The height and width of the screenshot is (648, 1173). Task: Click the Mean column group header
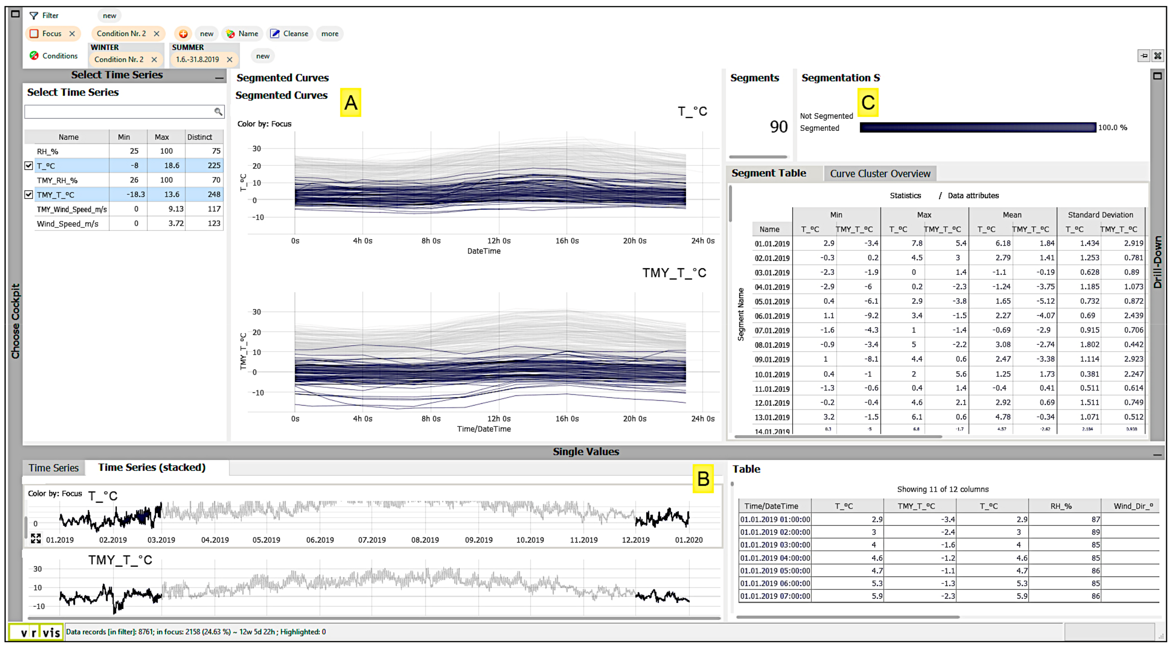1012,215
